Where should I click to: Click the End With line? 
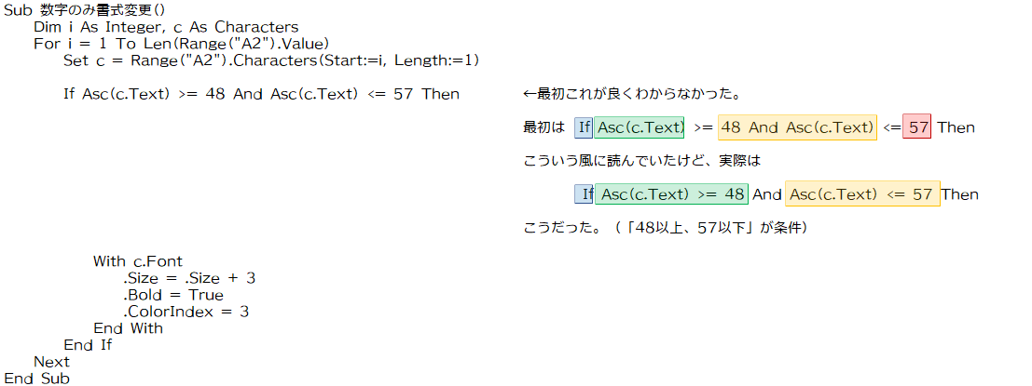[129, 327]
